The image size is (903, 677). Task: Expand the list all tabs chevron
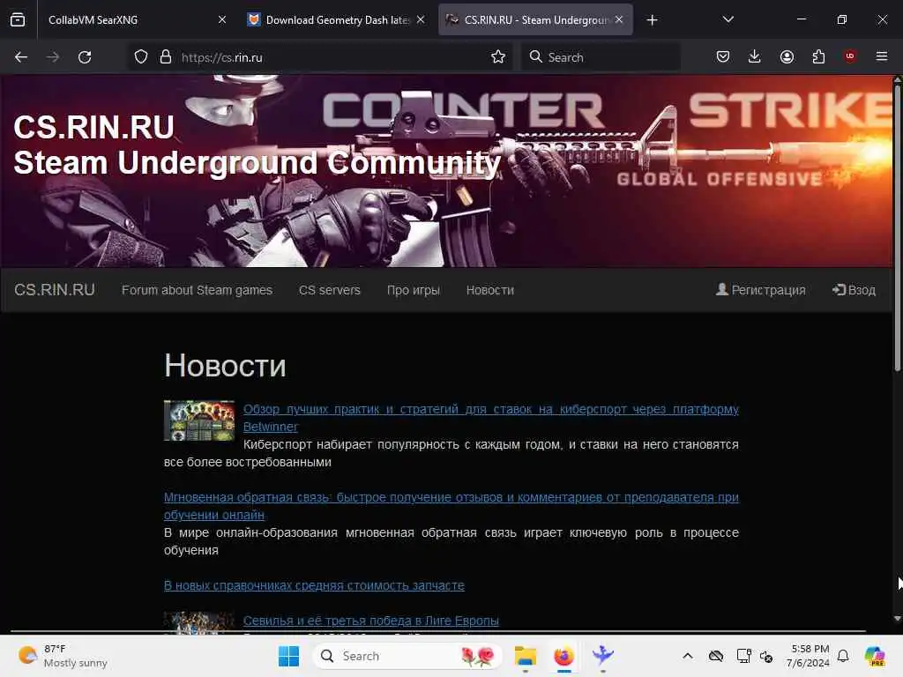coord(728,19)
